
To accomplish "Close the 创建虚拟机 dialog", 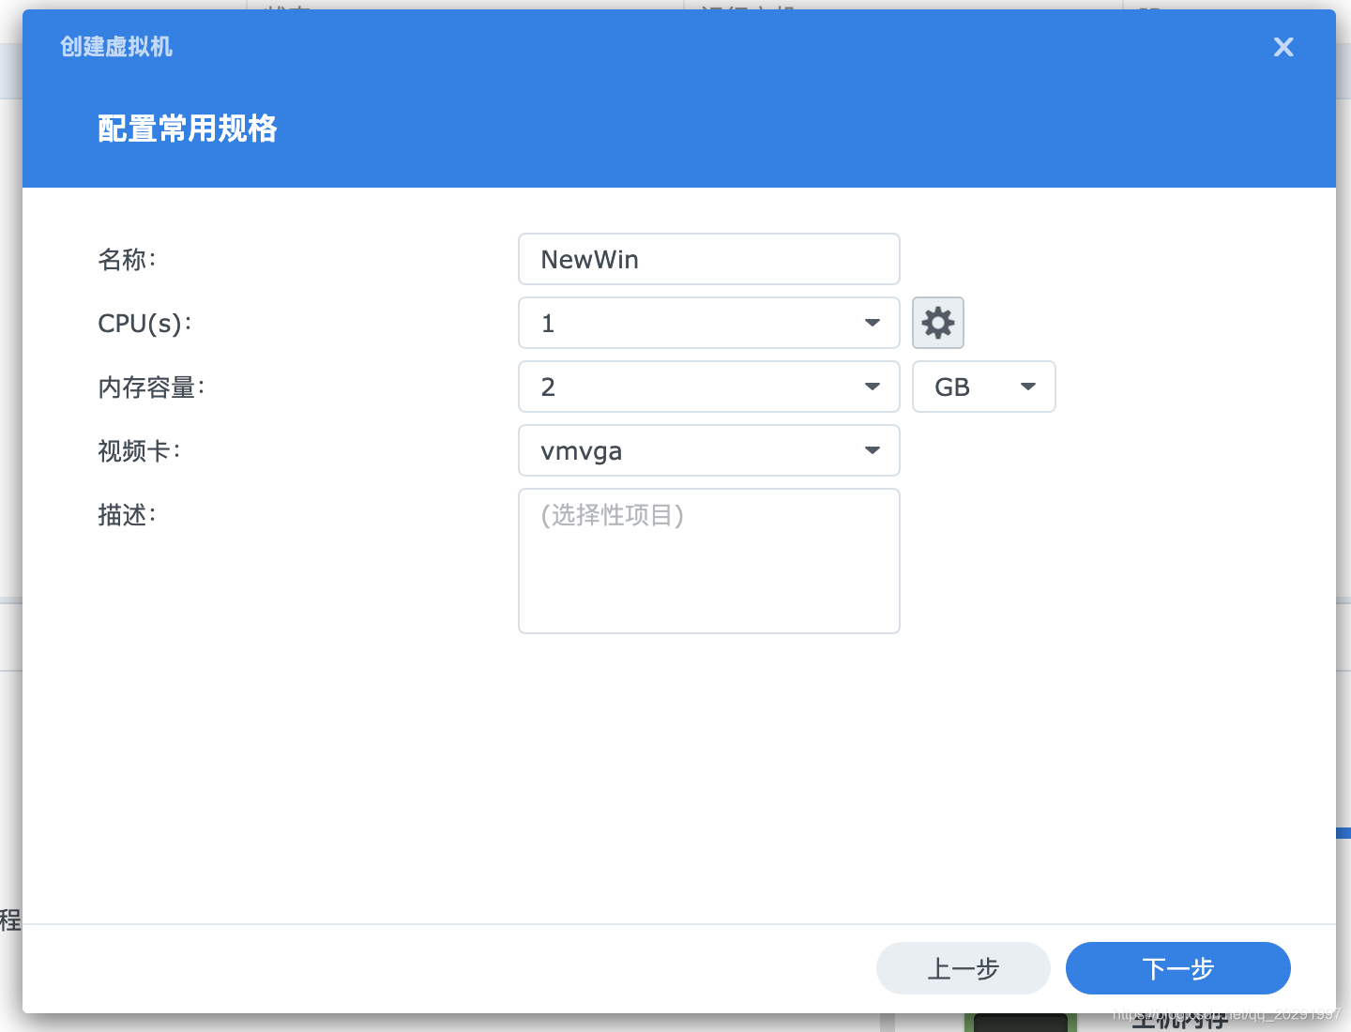I will [x=1283, y=47].
